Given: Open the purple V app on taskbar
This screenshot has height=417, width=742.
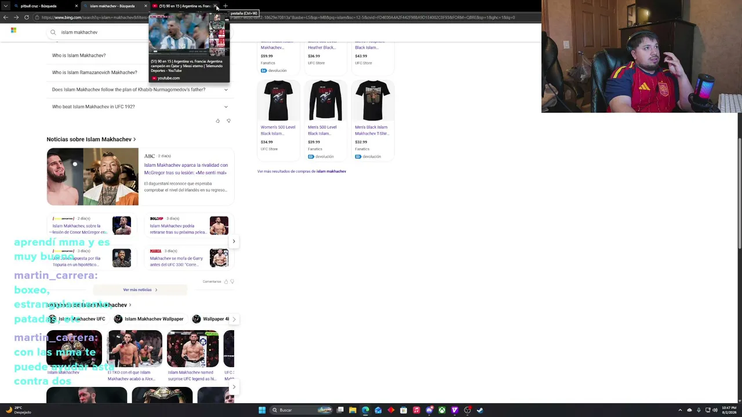Looking at the screenshot, I should pos(454,410).
